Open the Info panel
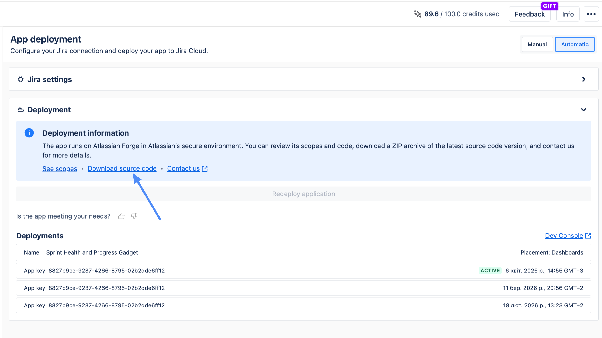 568,14
